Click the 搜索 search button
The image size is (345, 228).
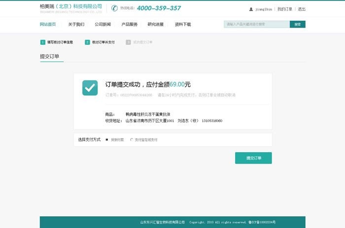coord(297,24)
